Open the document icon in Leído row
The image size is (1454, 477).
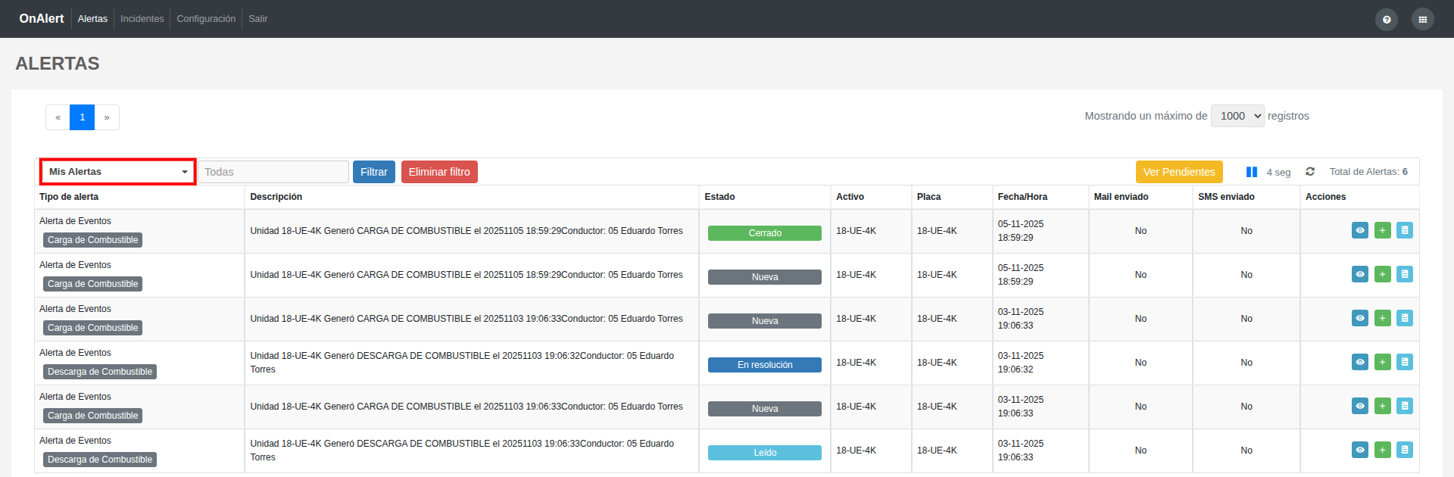coord(1405,450)
